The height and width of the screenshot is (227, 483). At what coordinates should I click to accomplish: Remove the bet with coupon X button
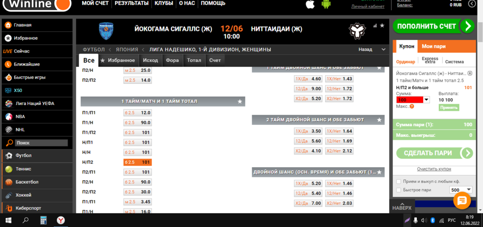point(470,73)
